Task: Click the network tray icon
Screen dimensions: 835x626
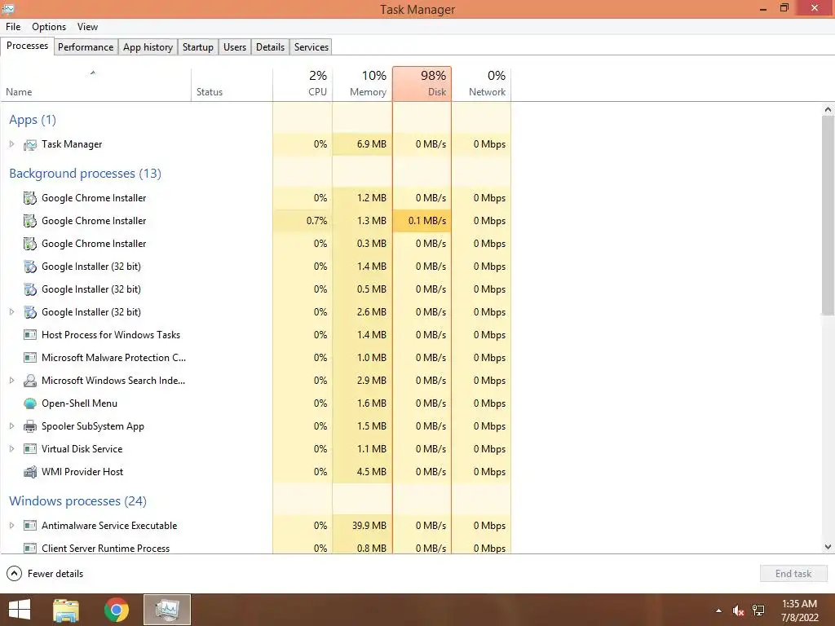Action: (x=758, y=611)
